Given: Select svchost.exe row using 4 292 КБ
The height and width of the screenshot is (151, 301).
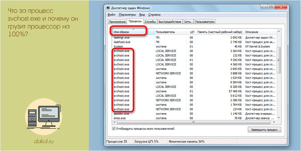Looking at the screenshot, I should pyautogui.click(x=194, y=60).
